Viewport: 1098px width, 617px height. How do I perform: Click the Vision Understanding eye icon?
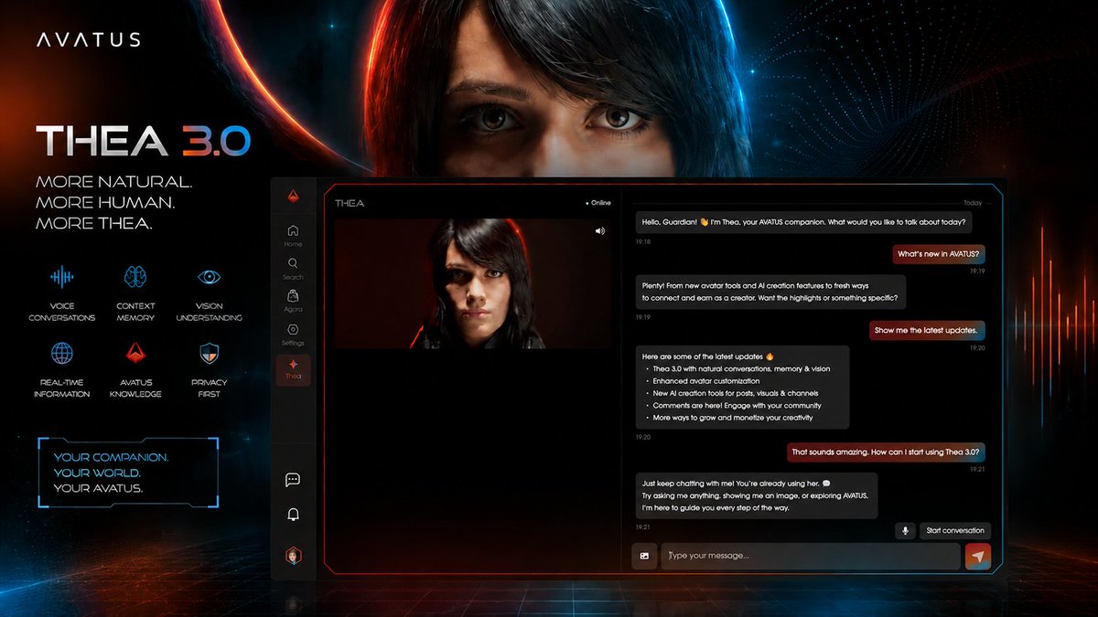210,277
